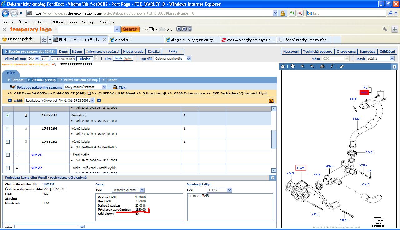Uncheck the checkbox for part 1682737
Image resolution: width=400 pixels, height=230 pixels.
pyautogui.click(x=8, y=115)
